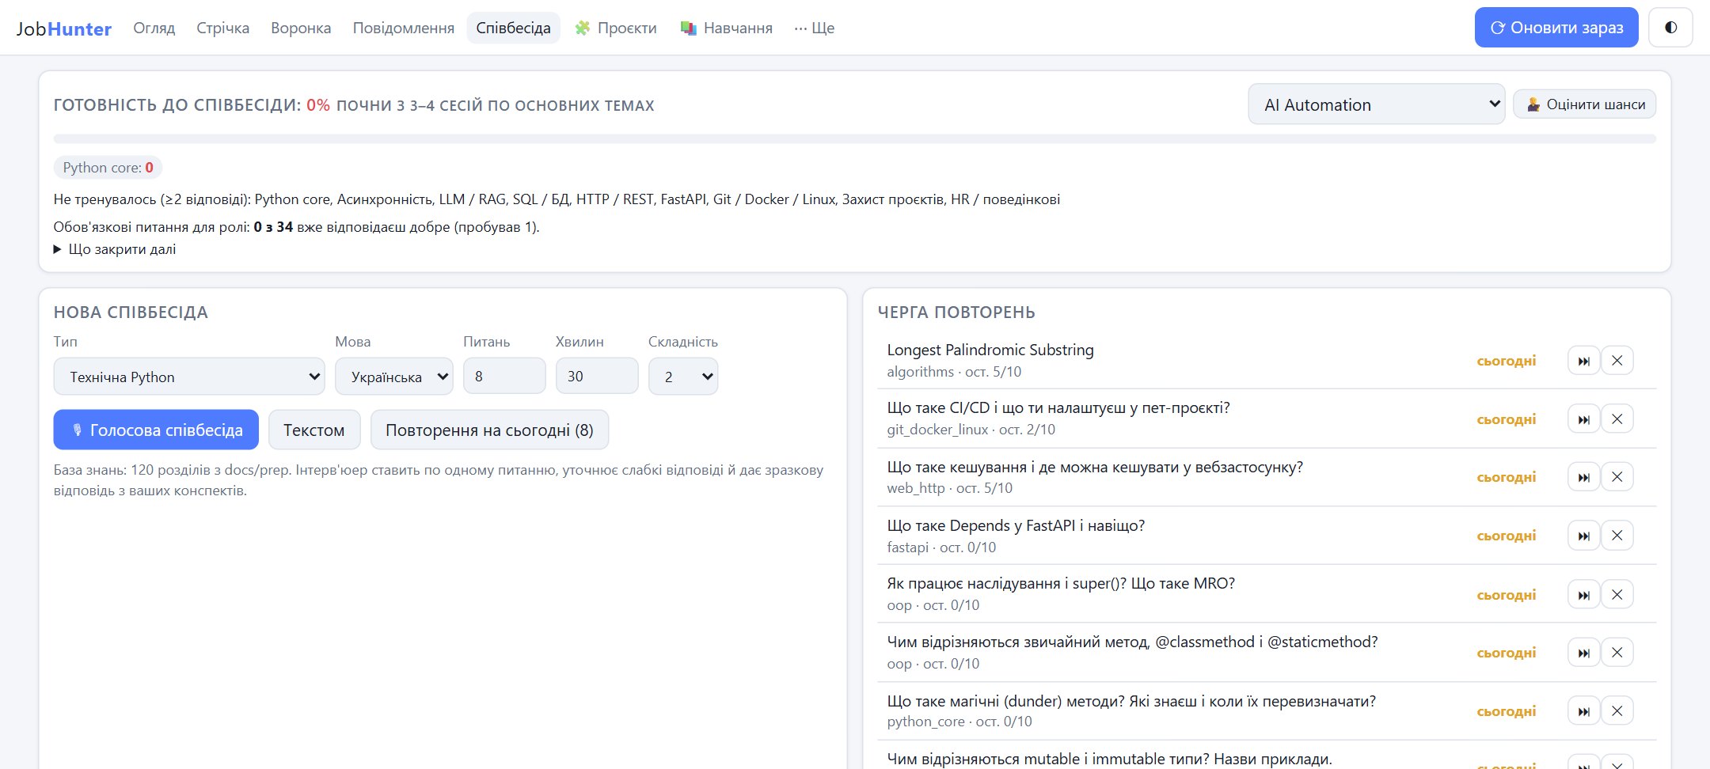Screen dimensions: 1710x769
Task: Click the Longest Palindromic Substring title
Action: [x=990, y=350]
